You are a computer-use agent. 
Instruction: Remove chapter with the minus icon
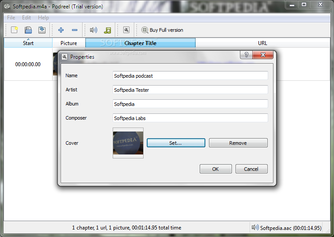75,30
